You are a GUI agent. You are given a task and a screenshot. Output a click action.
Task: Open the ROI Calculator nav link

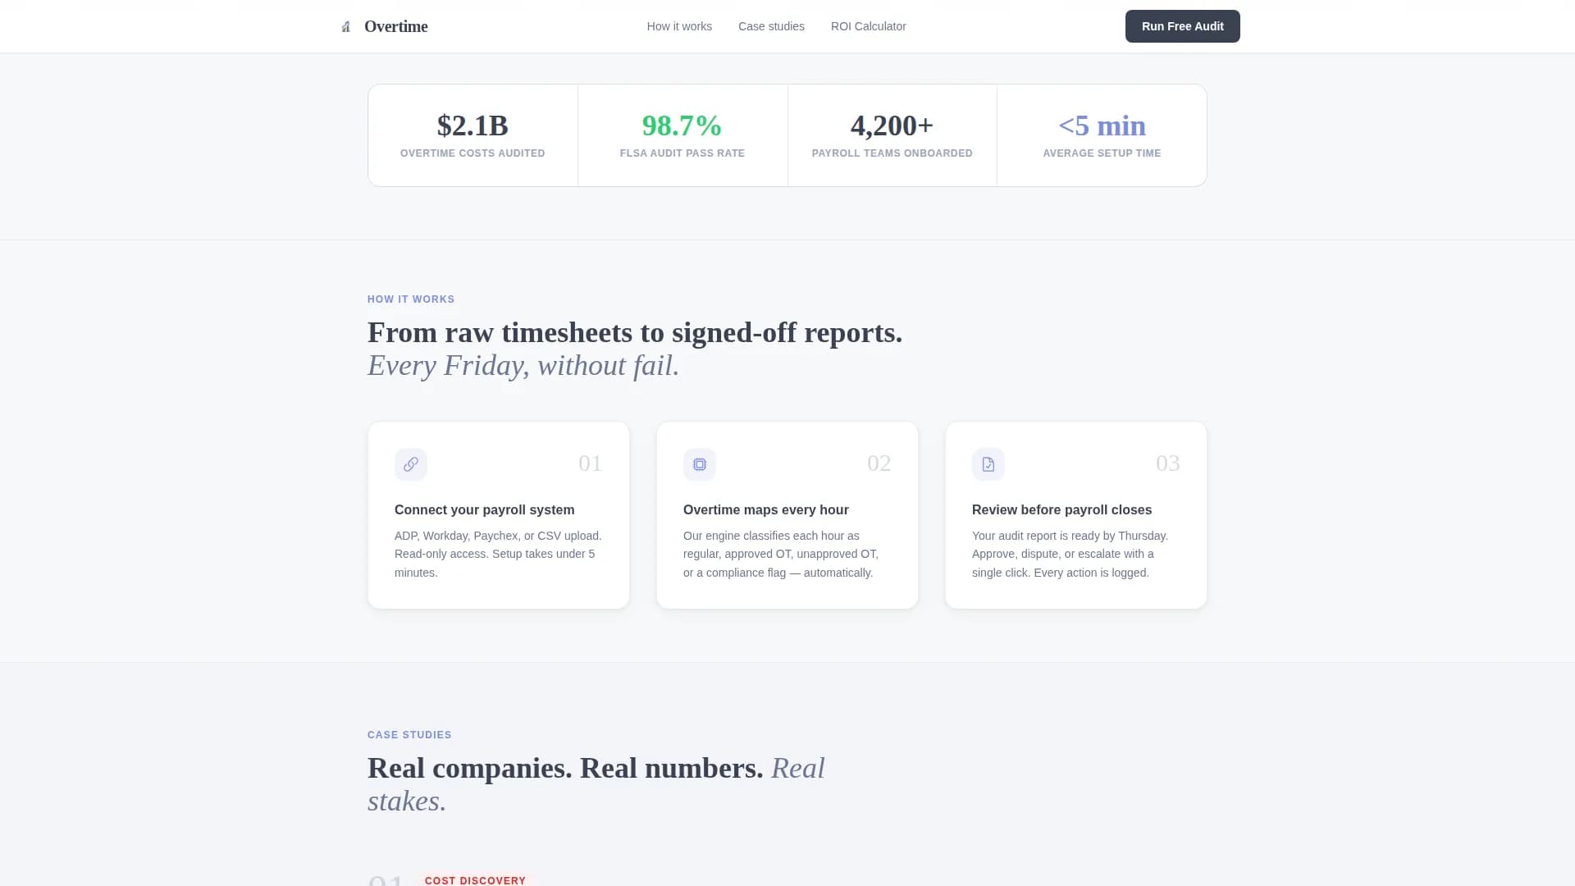tap(868, 26)
